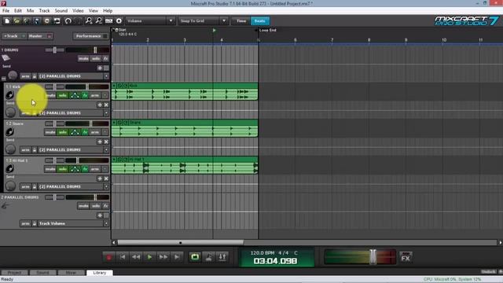Open a project with the folder icon

[17, 21]
